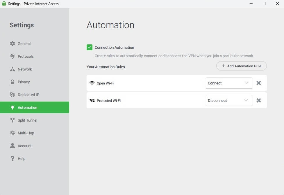Open the Connect action dropdown

[x=229, y=83]
